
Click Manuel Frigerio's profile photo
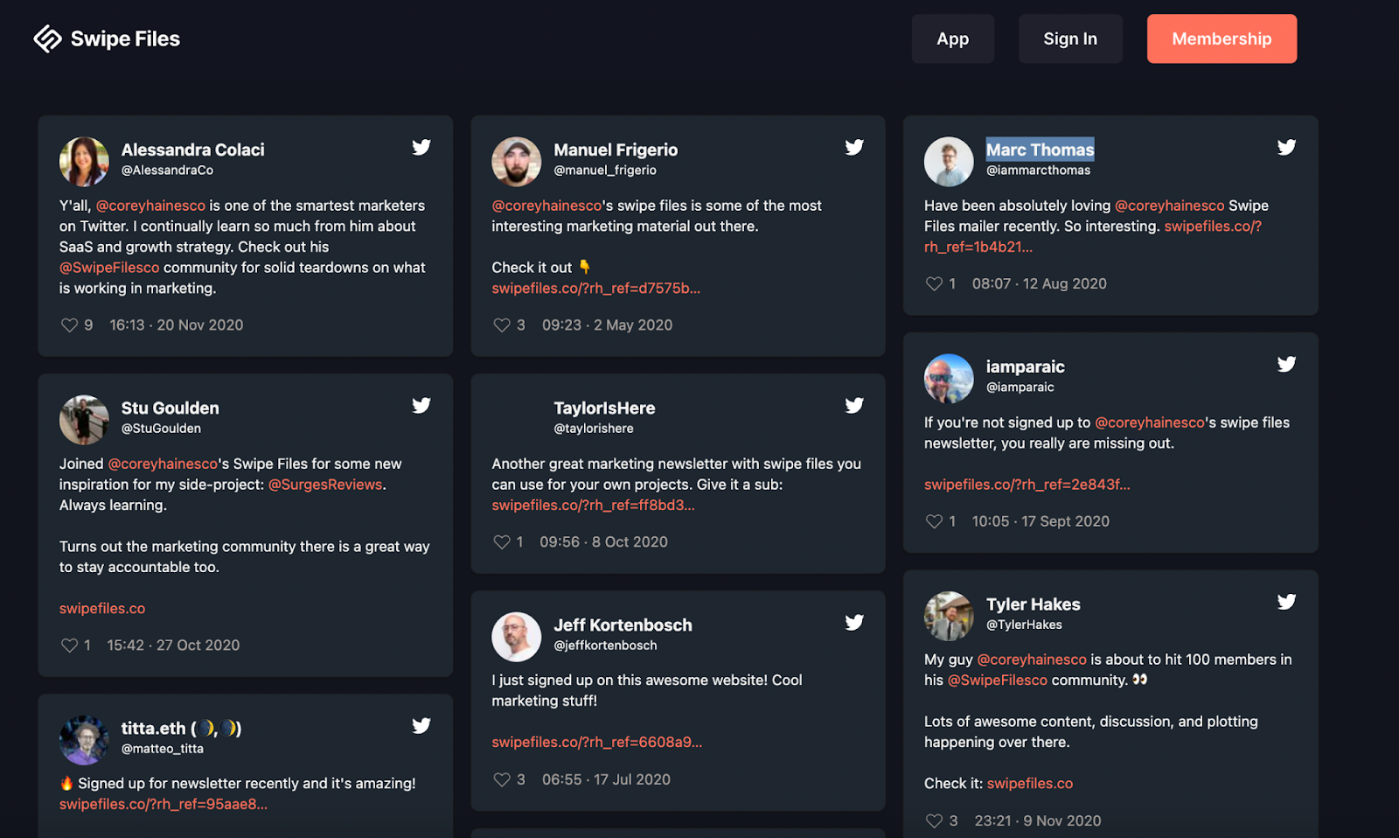tap(517, 162)
